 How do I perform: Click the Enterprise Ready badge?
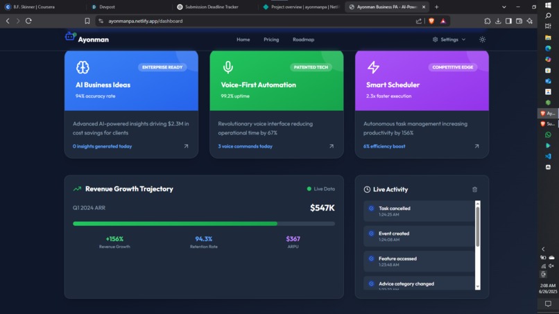point(162,67)
